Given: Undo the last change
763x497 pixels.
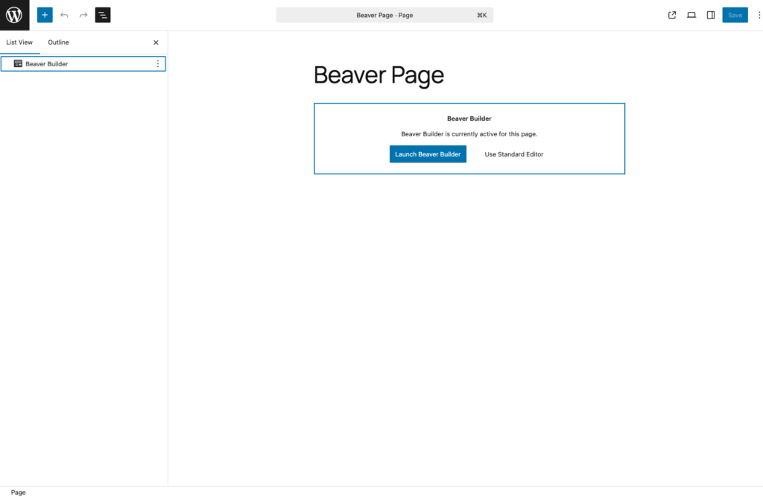Looking at the screenshot, I should pyautogui.click(x=64, y=15).
